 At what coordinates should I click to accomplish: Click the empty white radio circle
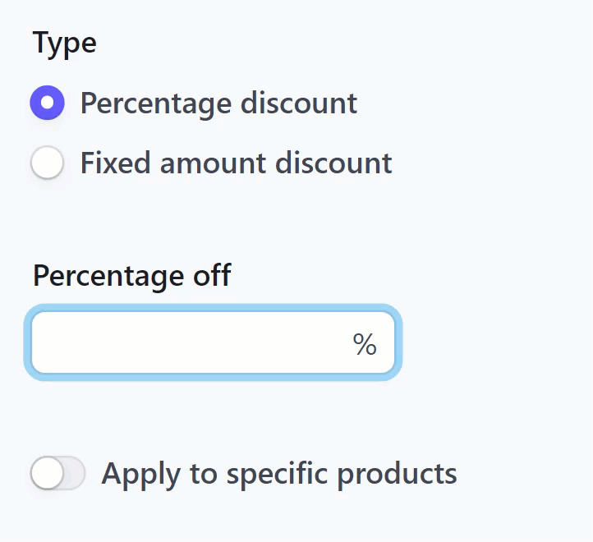pos(48,163)
